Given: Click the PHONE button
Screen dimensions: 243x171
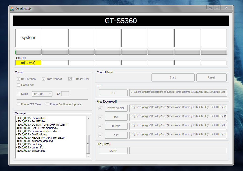Looking at the screenshot, I should coord(116,126).
